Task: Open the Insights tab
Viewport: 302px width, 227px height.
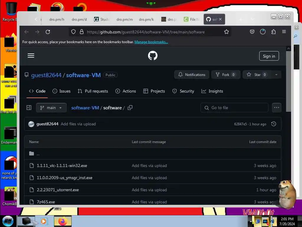Action: pyautogui.click(x=212, y=91)
